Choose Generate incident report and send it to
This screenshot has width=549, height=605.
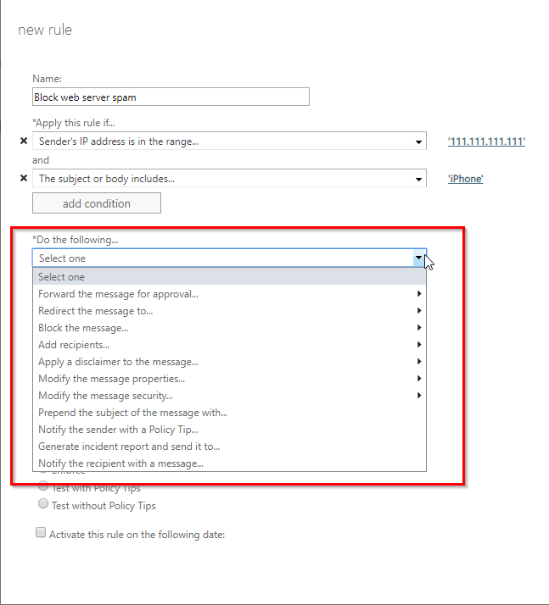coord(136,447)
